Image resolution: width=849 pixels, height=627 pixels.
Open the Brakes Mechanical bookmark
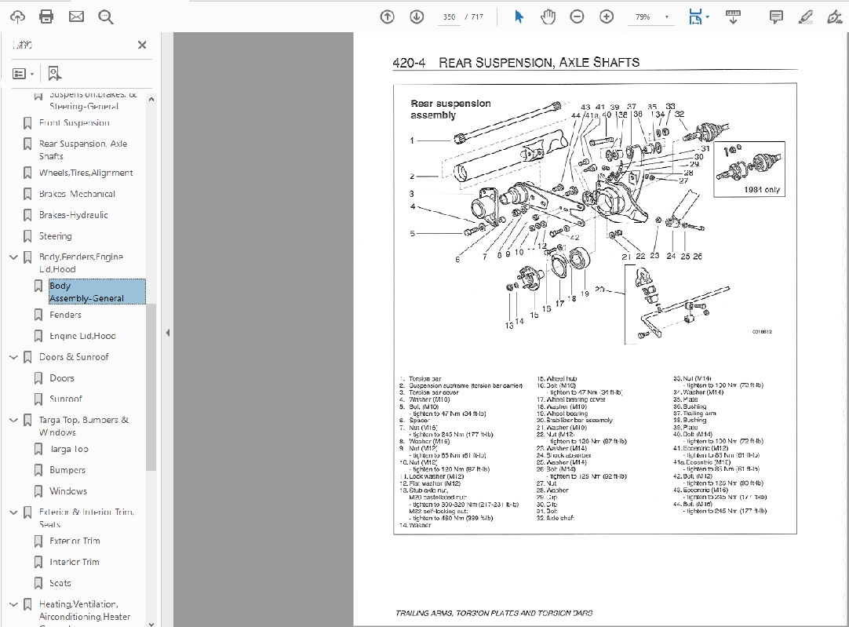click(77, 194)
